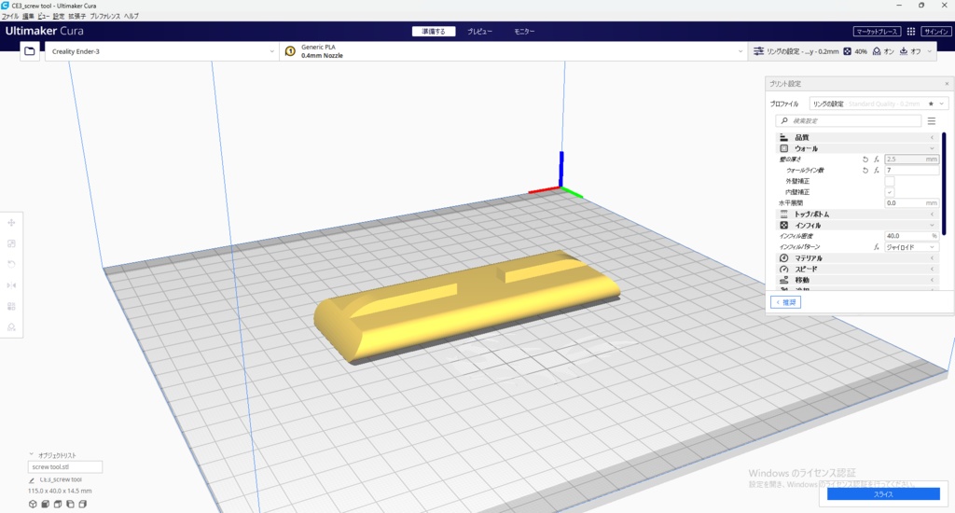Open the マーケットプレース button
Image resolution: width=955 pixels, height=513 pixels.
(877, 31)
